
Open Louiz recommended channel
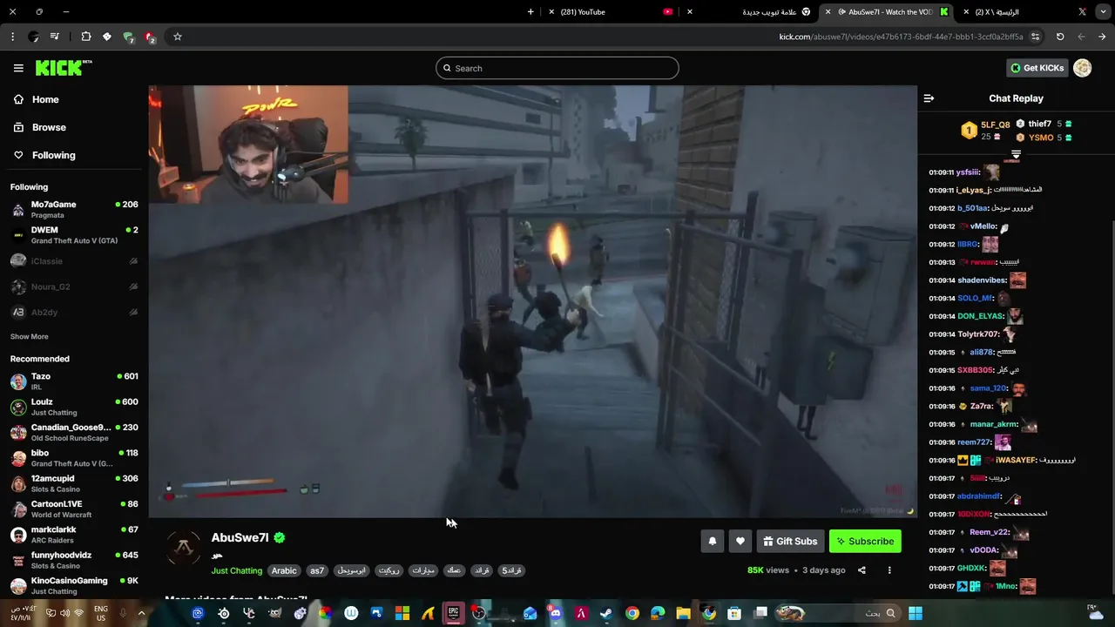point(74,407)
